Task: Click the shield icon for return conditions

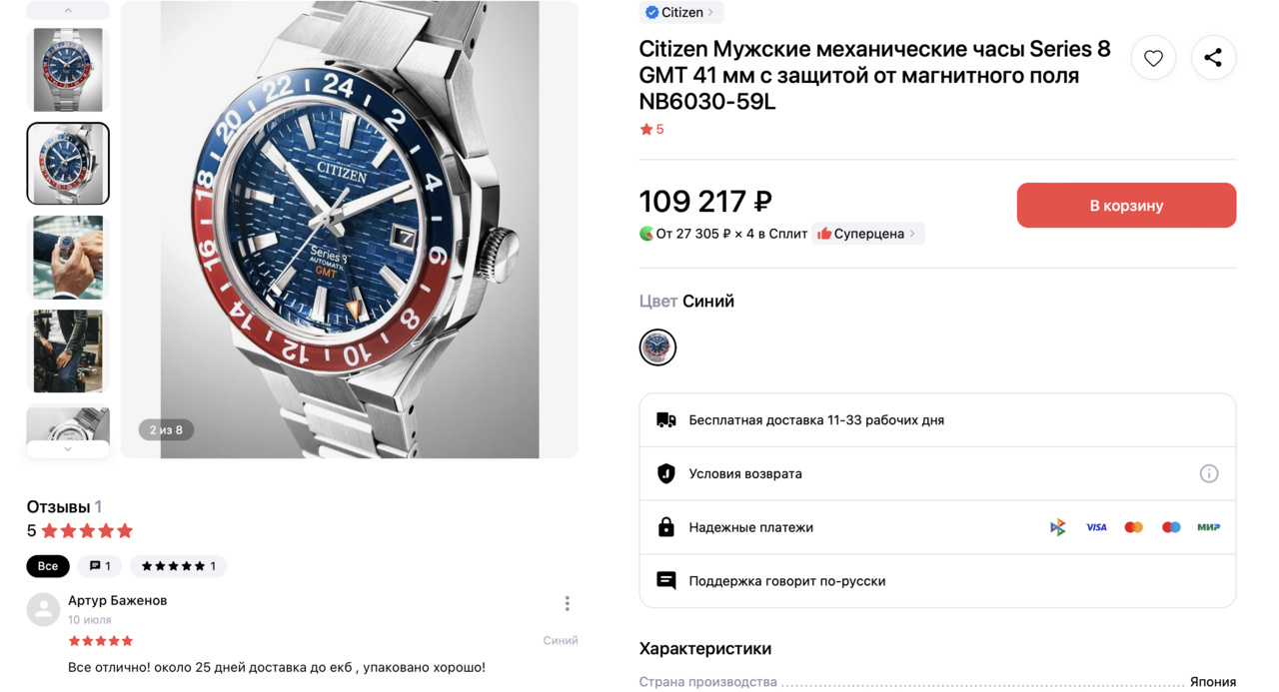Action: click(665, 473)
